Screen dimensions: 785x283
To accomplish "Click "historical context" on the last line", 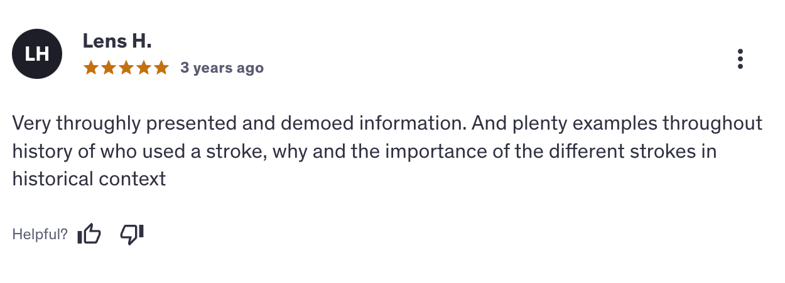I will (x=89, y=179).
